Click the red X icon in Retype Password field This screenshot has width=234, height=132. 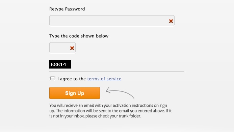[171, 21]
